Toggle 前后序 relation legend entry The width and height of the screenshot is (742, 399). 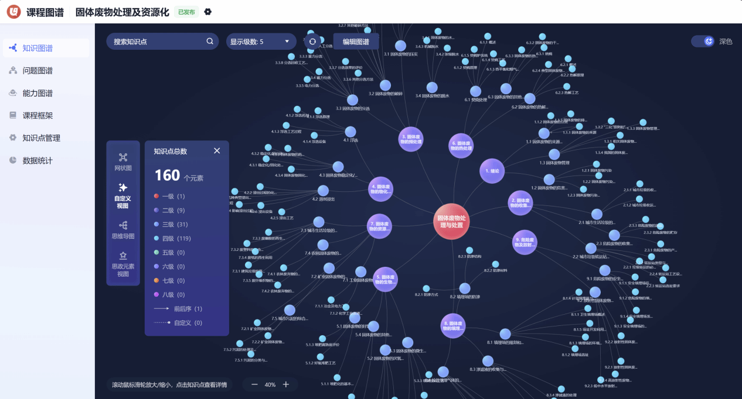tap(178, 309)
